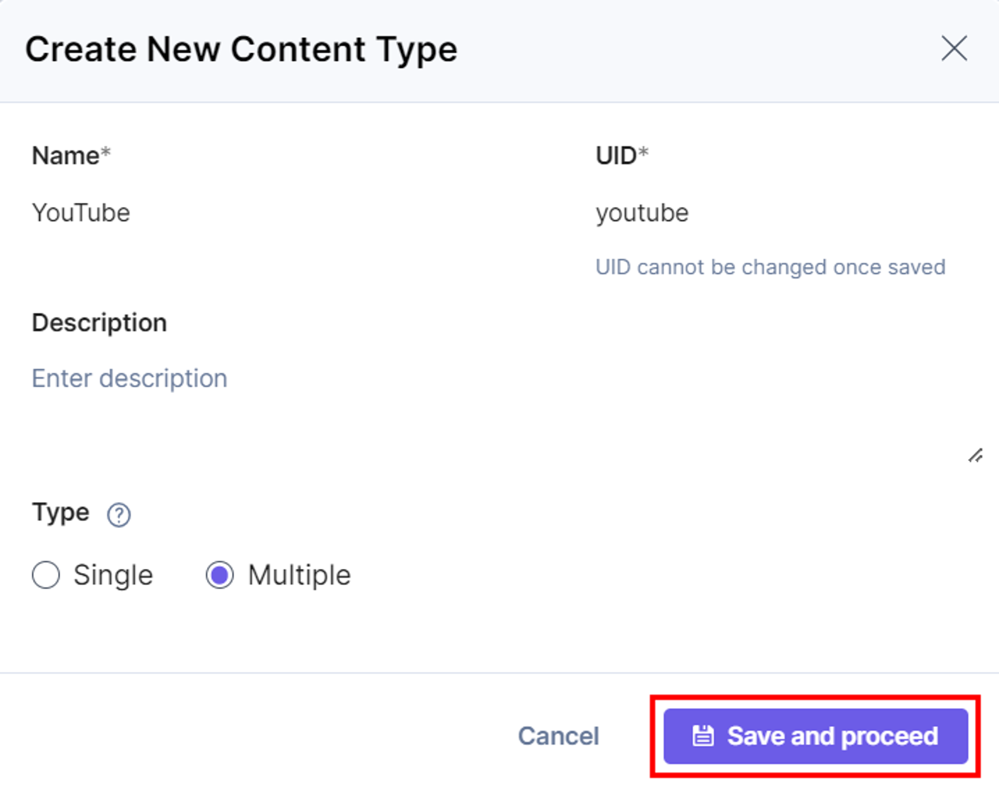Click the Description label
Viewport: 999px width, 792px height.
99,322
